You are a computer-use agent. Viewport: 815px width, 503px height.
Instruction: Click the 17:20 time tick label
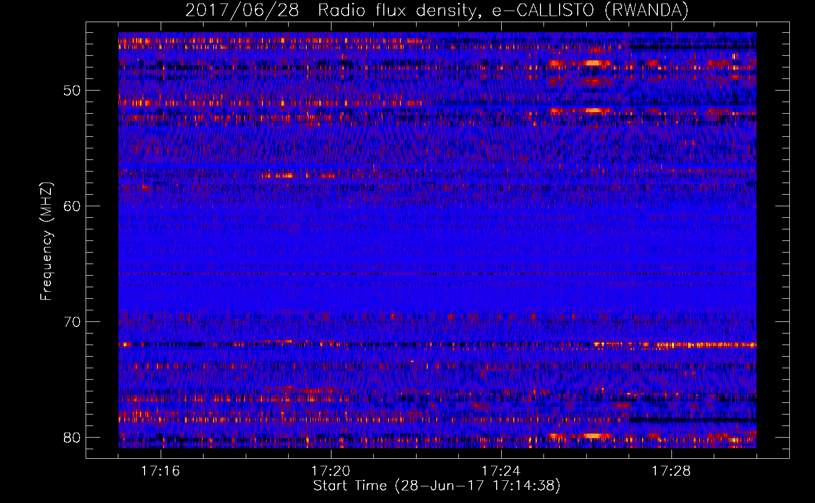click(x=331, y=471)
